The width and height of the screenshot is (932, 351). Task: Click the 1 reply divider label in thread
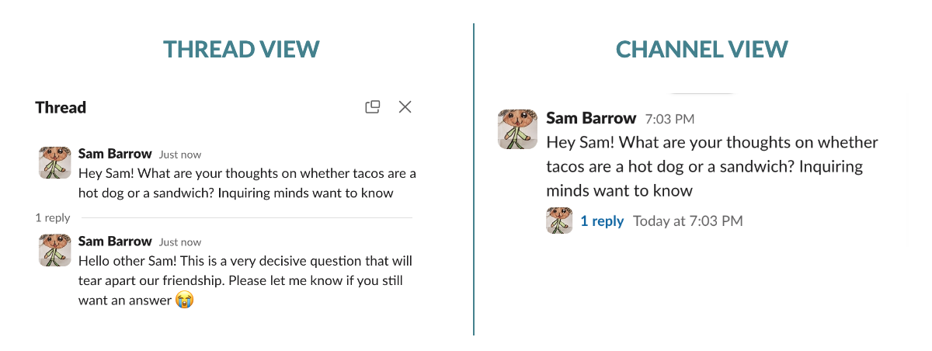tap(53, 217)
